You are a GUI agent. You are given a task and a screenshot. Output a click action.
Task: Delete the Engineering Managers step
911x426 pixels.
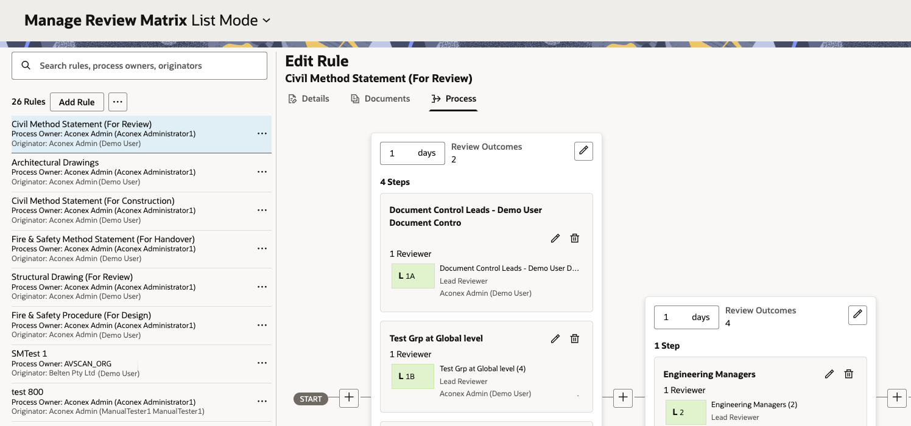(848, 374)
